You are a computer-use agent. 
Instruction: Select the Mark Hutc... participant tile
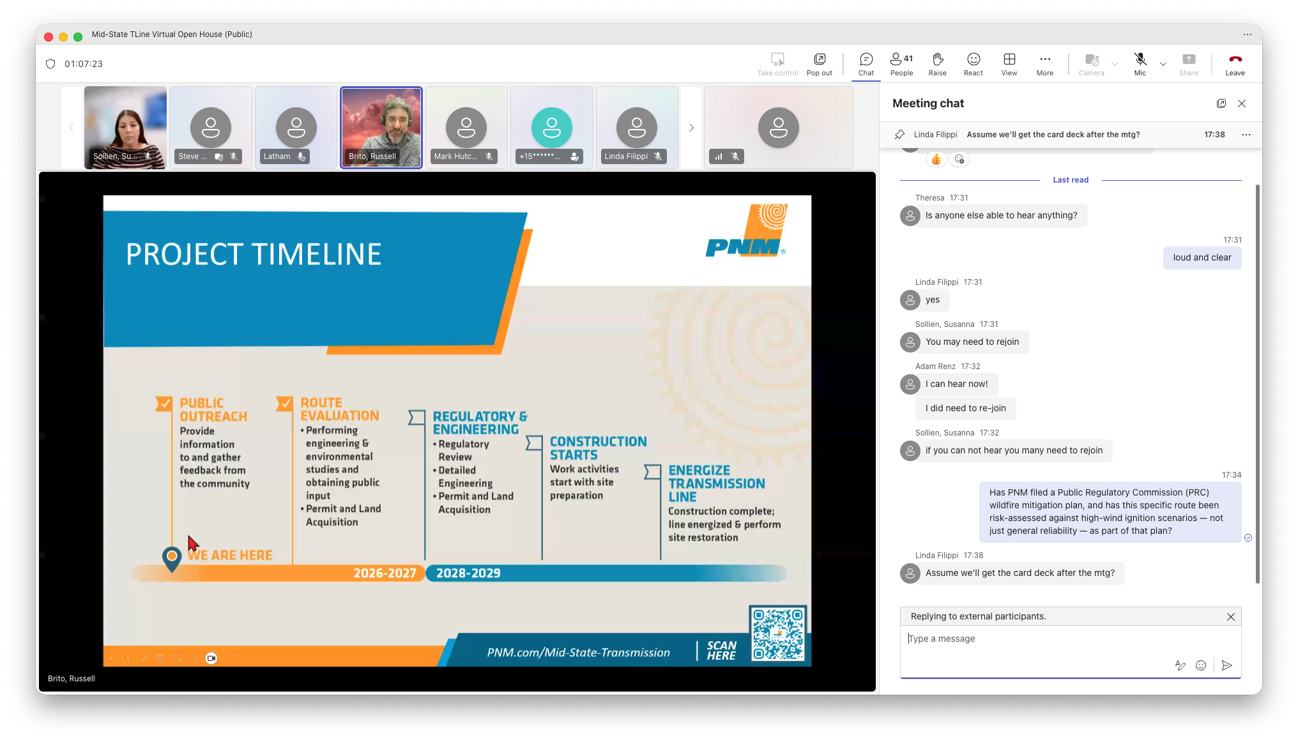tap(466, 128)
